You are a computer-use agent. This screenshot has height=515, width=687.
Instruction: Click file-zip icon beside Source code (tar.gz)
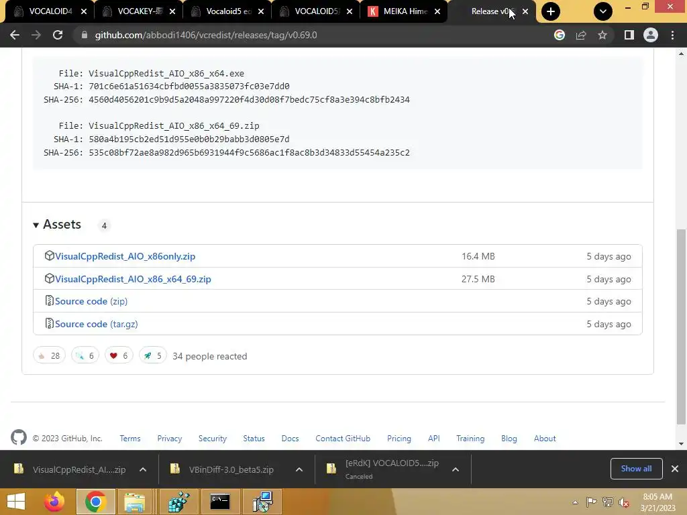pyautogui.click(x=49, y=323)
